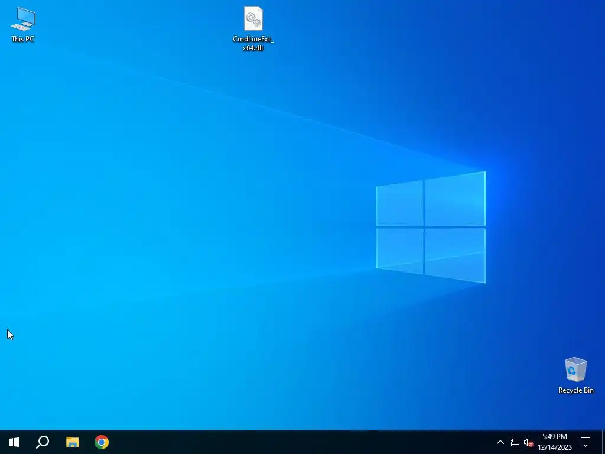The image size is (605, 454).
Task: Open the Action Center notifications icon
Action: pyautogui.click(x=586, y=442)
